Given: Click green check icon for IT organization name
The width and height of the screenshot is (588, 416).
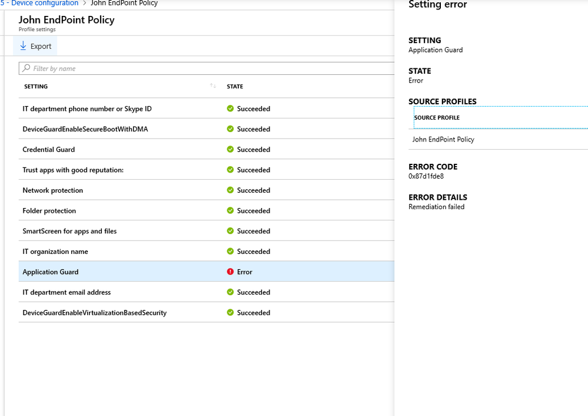Looking at the screenshot, I should (x=230, y=252).
